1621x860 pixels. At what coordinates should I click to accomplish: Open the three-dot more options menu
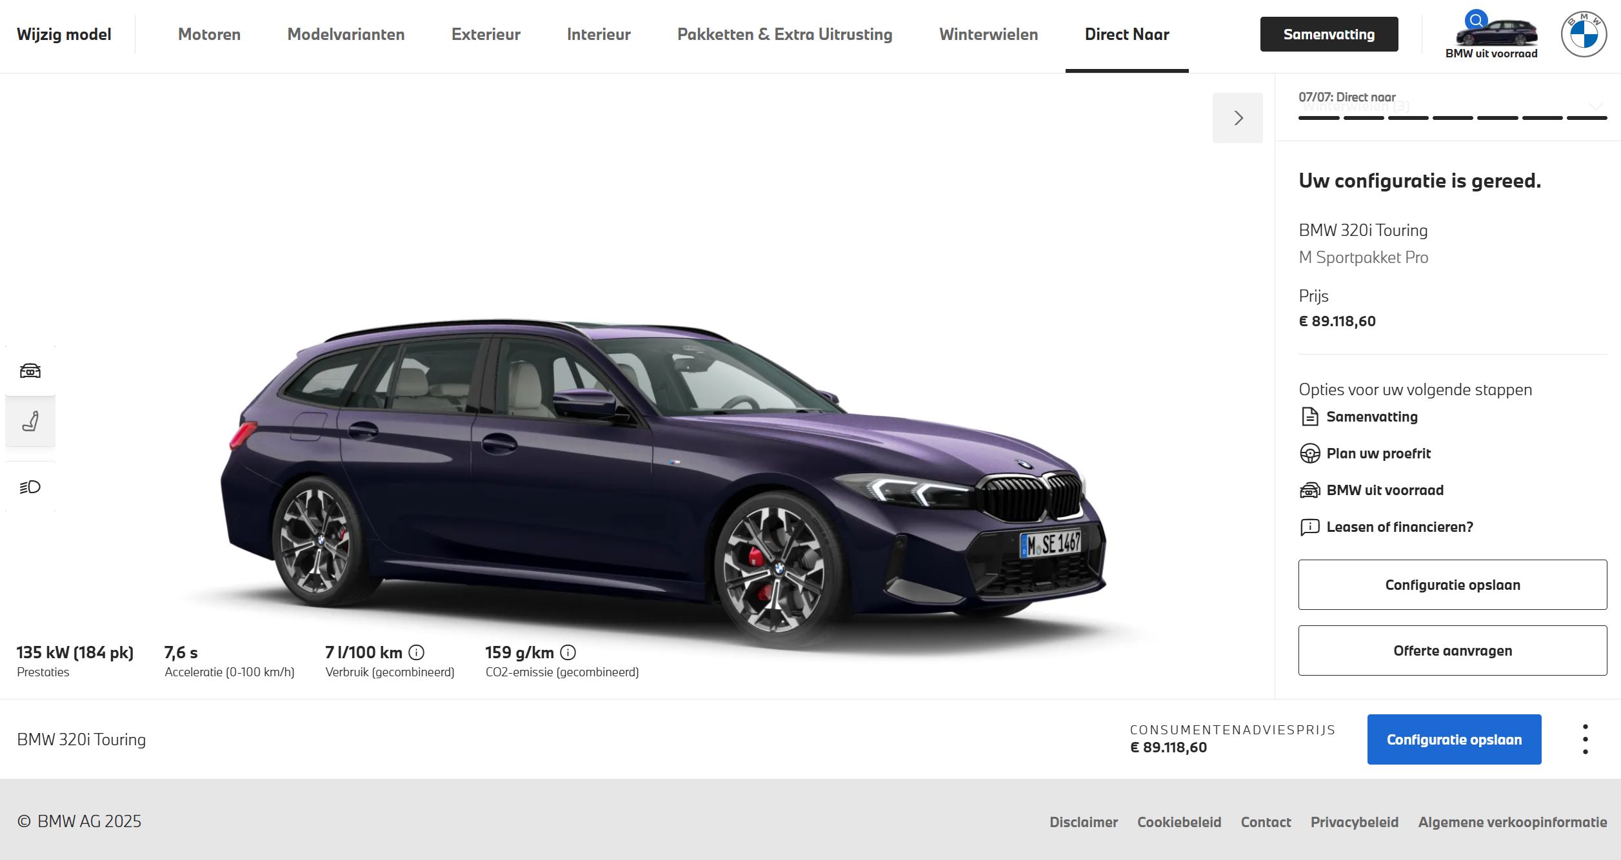tap(1586, 739)
